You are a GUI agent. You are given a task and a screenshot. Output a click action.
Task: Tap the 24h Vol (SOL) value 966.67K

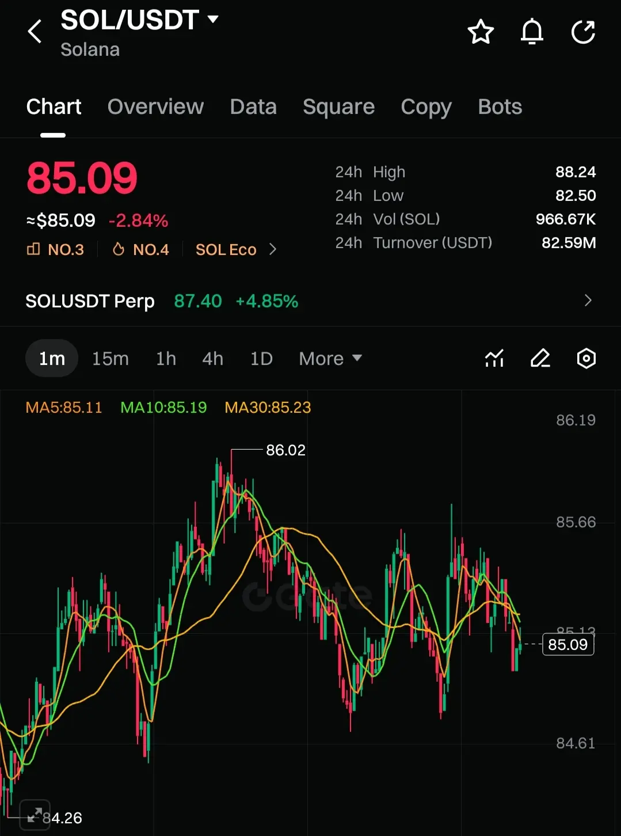click(x=566, y=219)
